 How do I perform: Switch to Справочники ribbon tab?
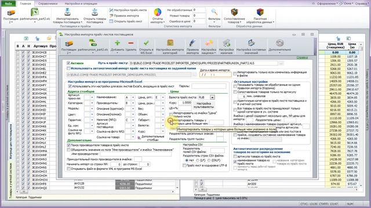tap(48, 3)
